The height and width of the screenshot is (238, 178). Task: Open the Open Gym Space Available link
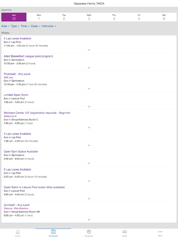coord(21,151)
